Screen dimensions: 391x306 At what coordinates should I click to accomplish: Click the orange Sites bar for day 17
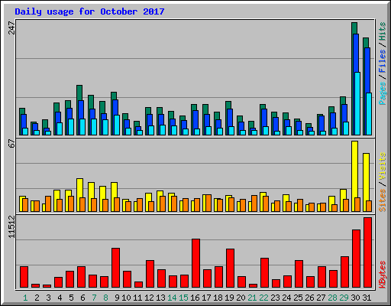(x=208, y=203)
